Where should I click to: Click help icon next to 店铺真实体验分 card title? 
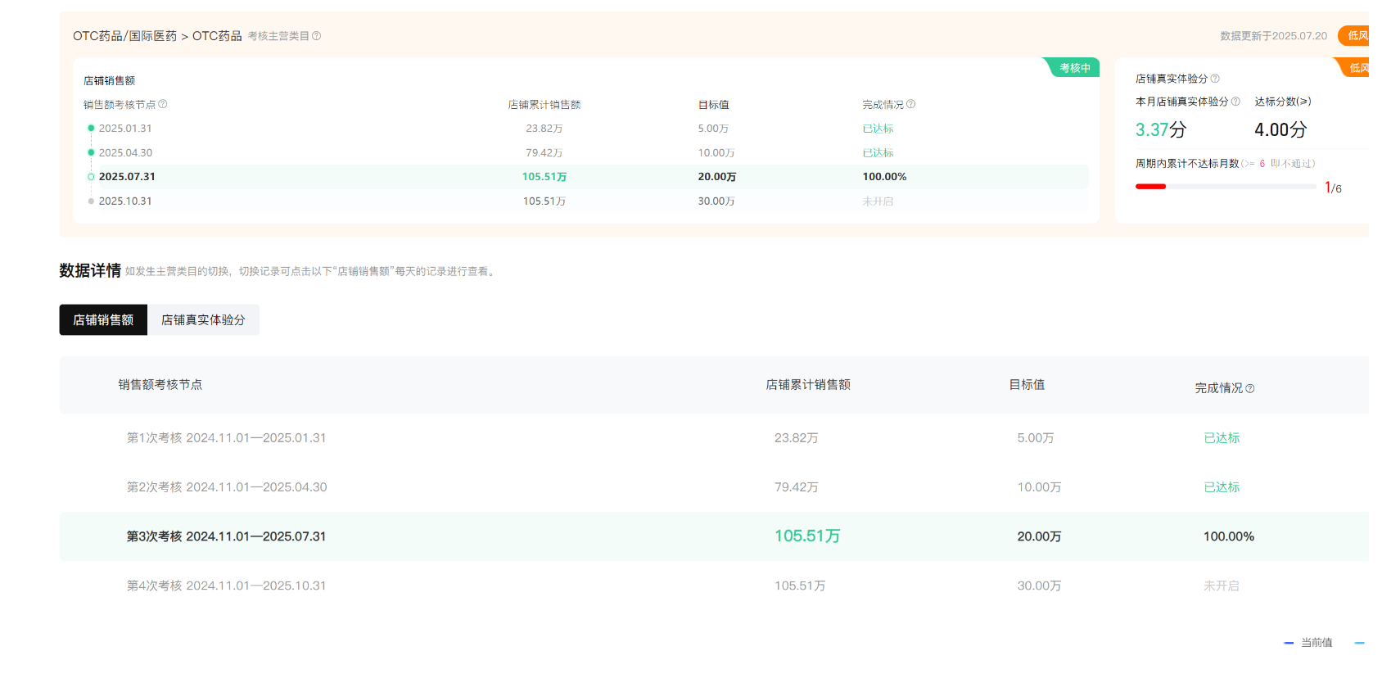pyautogui.click(x=1215, y=79)
